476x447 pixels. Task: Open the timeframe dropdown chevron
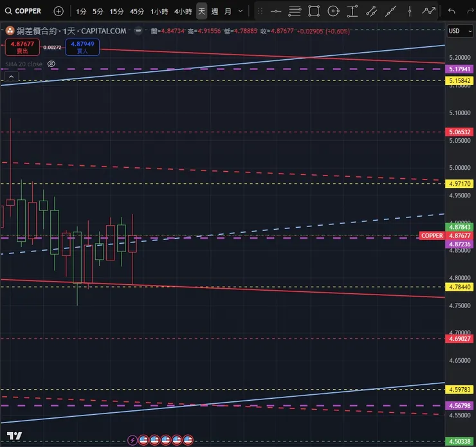[241, 11]
